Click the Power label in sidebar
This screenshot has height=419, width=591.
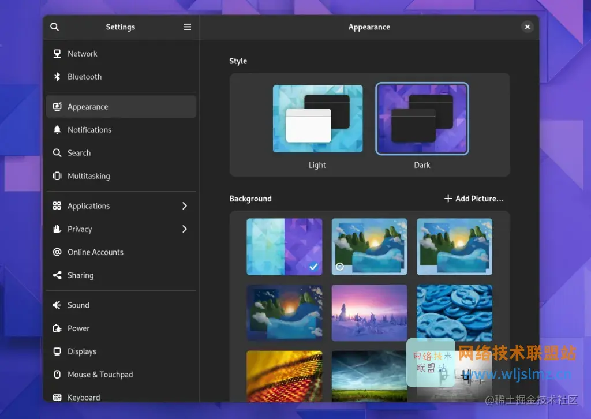(x=78, y=328)
